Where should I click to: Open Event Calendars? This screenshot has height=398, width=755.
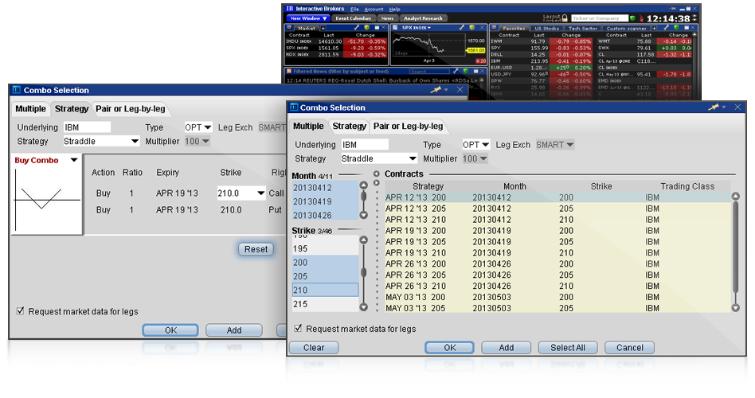tap(353, 18)
